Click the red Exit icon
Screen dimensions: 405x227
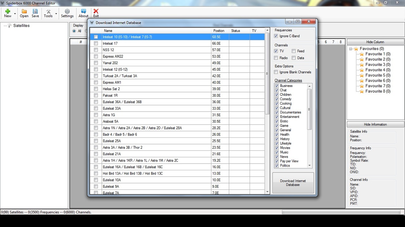(96, 11)
